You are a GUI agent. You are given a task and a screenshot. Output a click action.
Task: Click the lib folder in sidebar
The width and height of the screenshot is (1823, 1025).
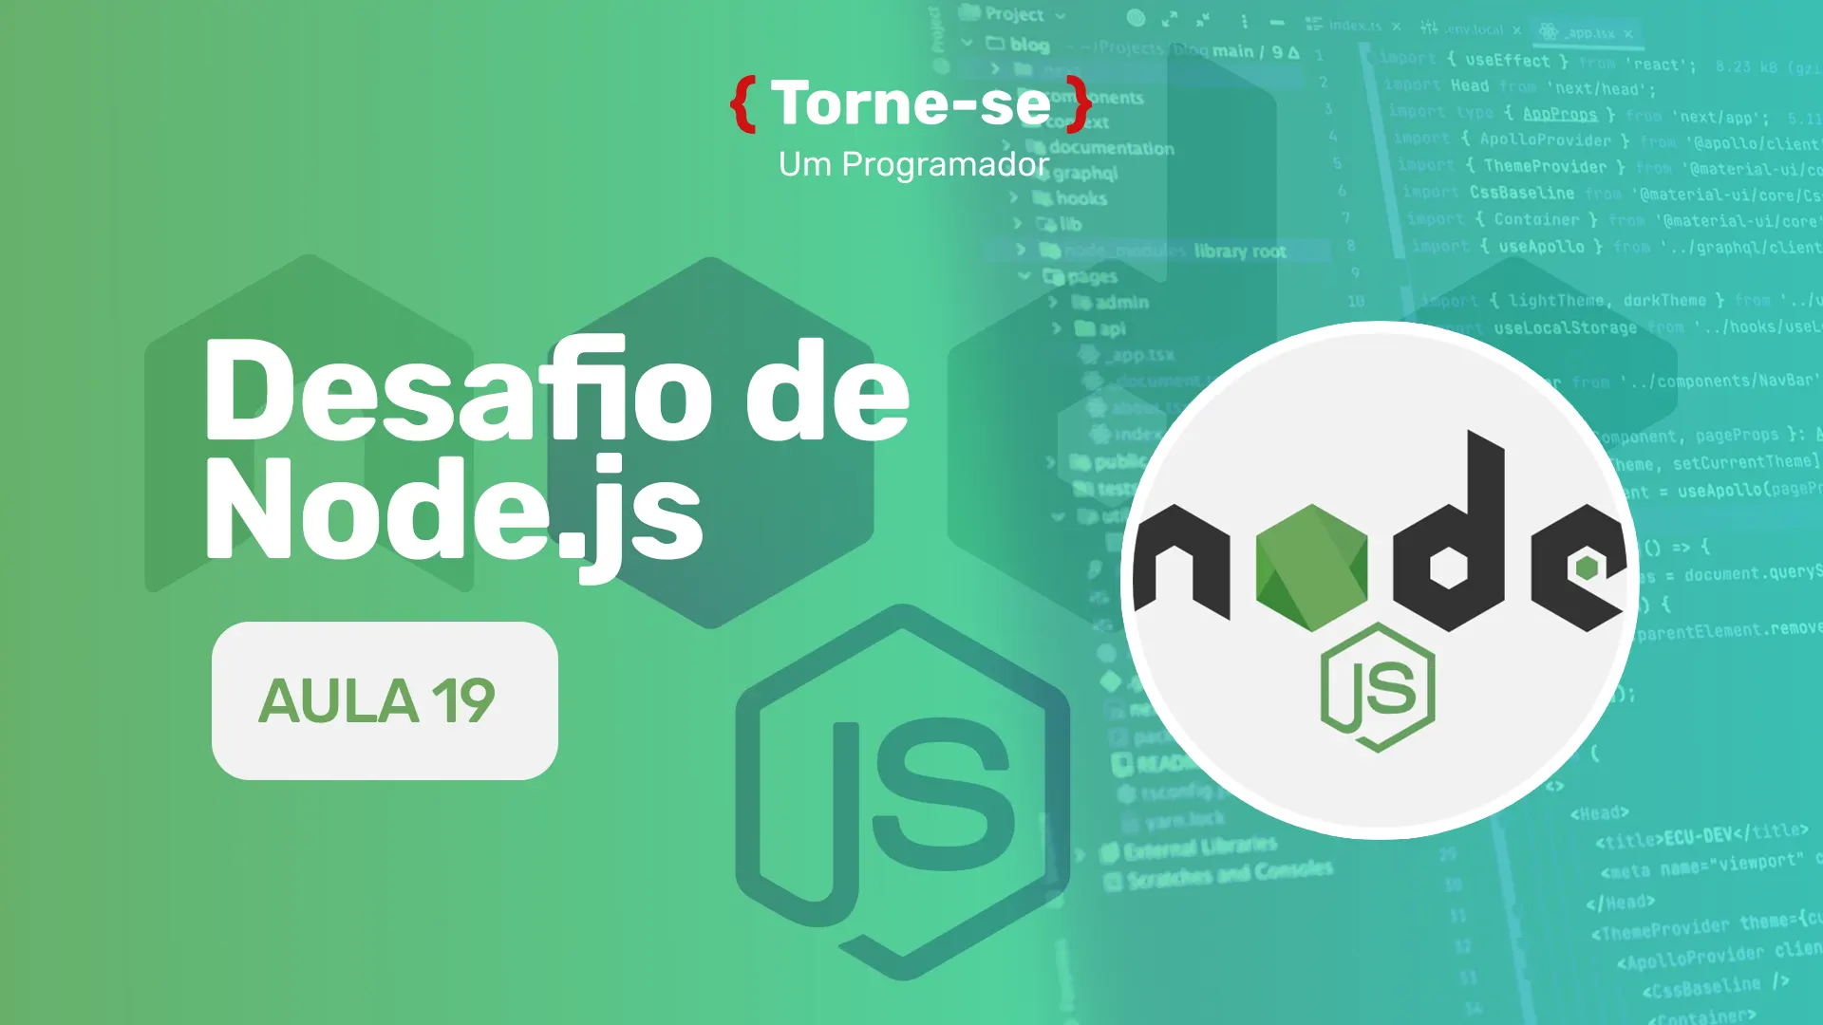tap(1070, 223)
